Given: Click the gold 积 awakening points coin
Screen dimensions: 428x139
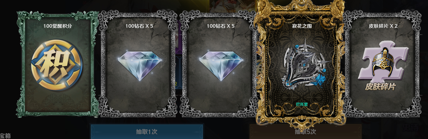Looking at the screenshot, I should pos(57,64).
